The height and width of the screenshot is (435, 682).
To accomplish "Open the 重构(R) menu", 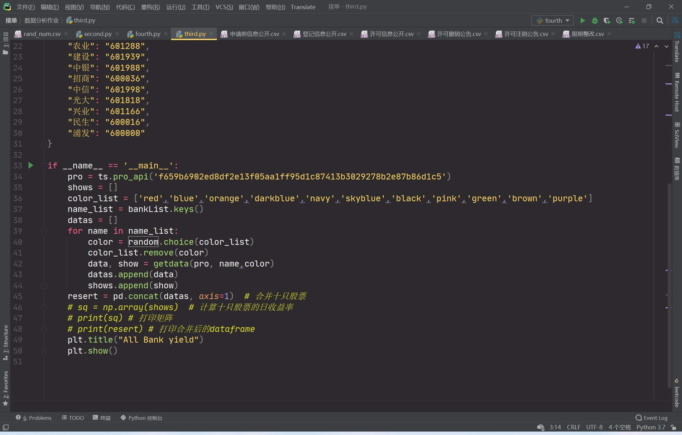I will point(150,7).
